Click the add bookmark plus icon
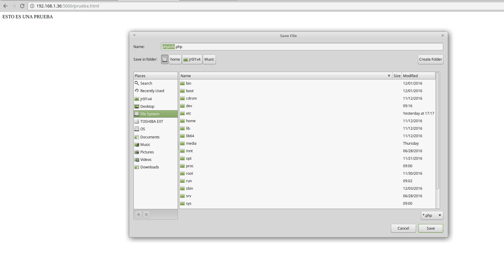This screenshot has height=272, width=504. point(139,215)
